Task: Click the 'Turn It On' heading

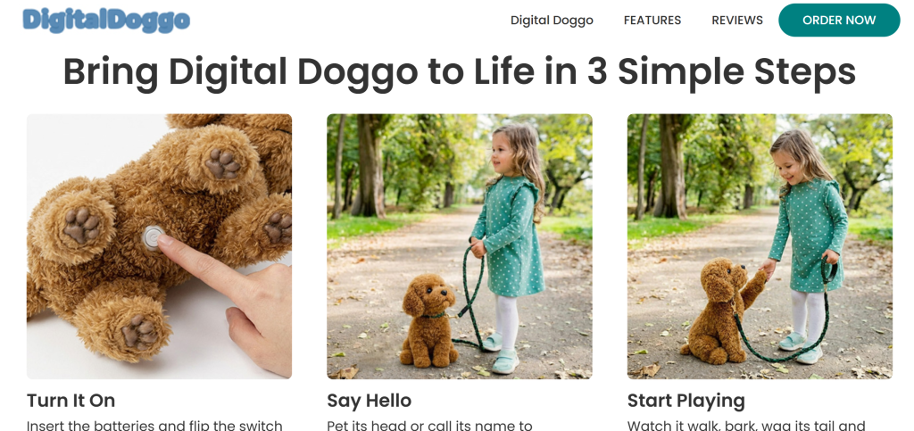Action: pos(71,401)
